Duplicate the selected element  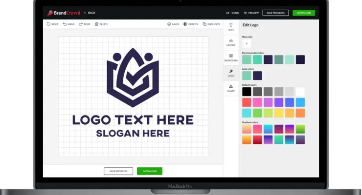pos(204,24)
